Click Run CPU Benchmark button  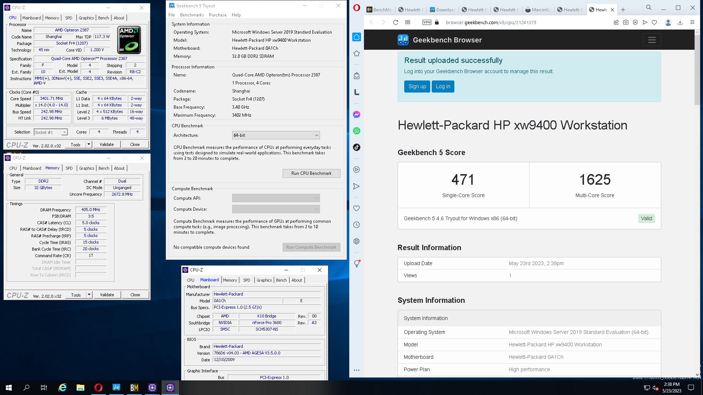coord(311,173)
